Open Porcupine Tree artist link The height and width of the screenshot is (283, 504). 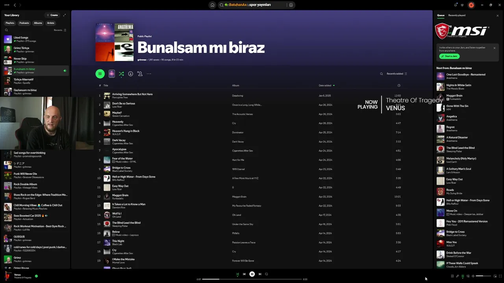(x=120, y=97)
